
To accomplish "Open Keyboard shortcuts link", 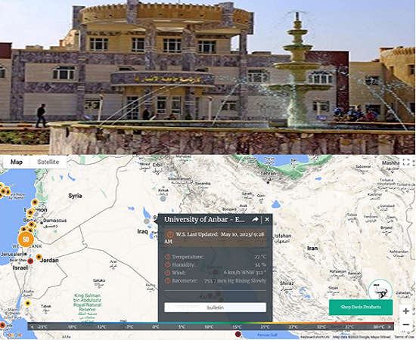I will pyautogui.click(x=315, y=337).
